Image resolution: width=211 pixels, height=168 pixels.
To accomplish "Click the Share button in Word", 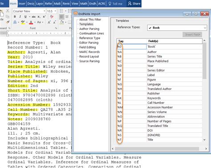I will [x=134, y=4].
